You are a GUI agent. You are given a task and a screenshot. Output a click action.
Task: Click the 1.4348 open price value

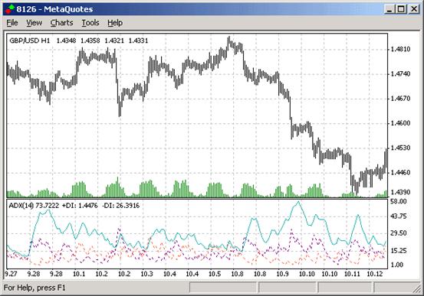point(66,41)
